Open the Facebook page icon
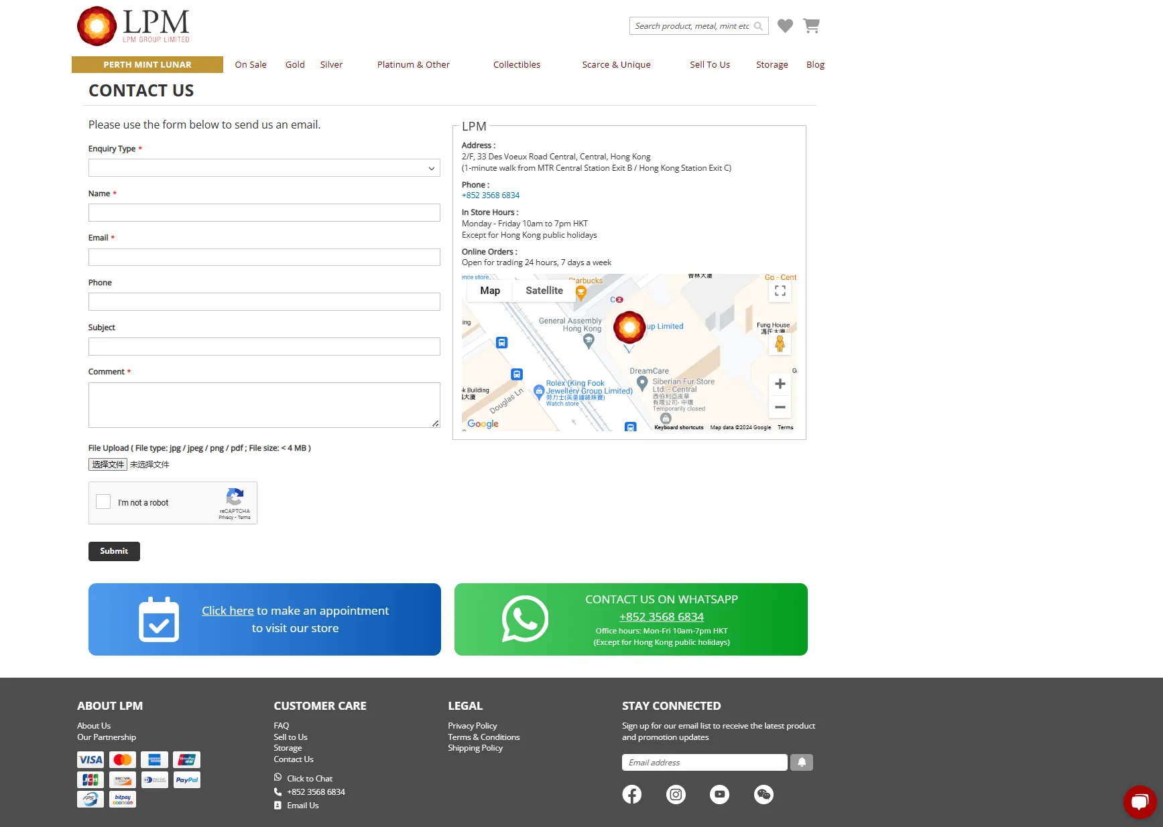The height and width of the screenshot is (827, 1163). click(631, 794)
